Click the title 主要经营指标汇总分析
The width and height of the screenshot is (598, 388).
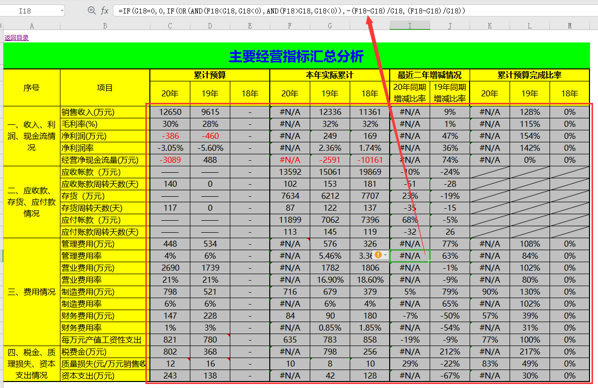point(296,56)
